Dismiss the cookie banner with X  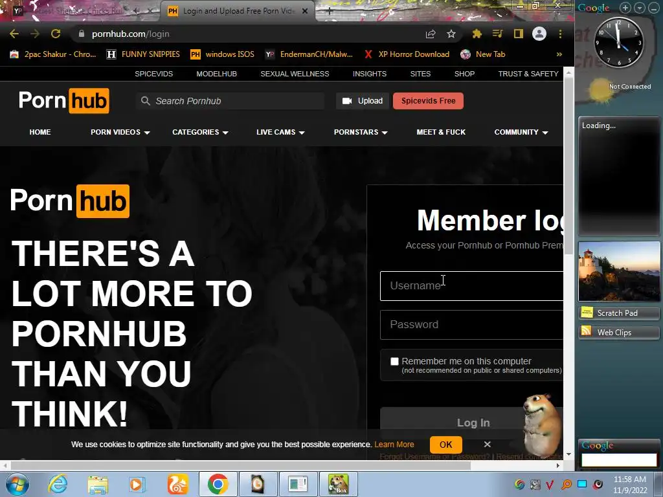coord(487,445)
